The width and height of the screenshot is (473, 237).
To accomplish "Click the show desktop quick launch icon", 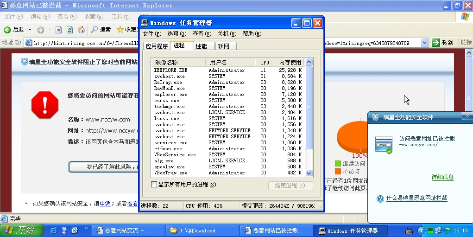I will point(64,231).
